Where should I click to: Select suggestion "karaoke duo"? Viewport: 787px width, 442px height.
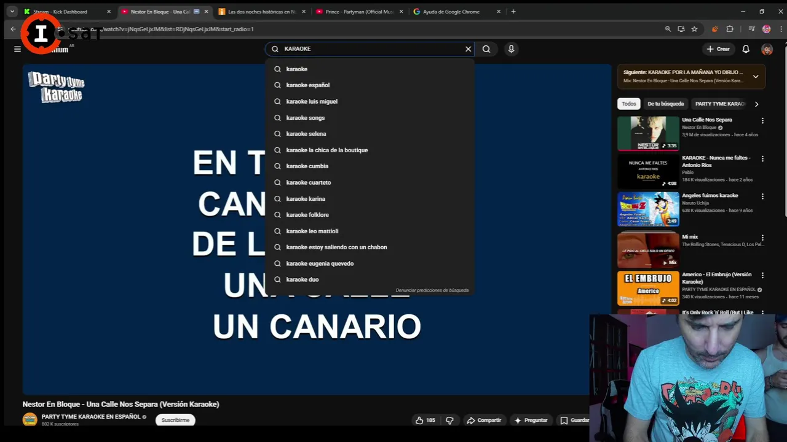pos(370,279)
